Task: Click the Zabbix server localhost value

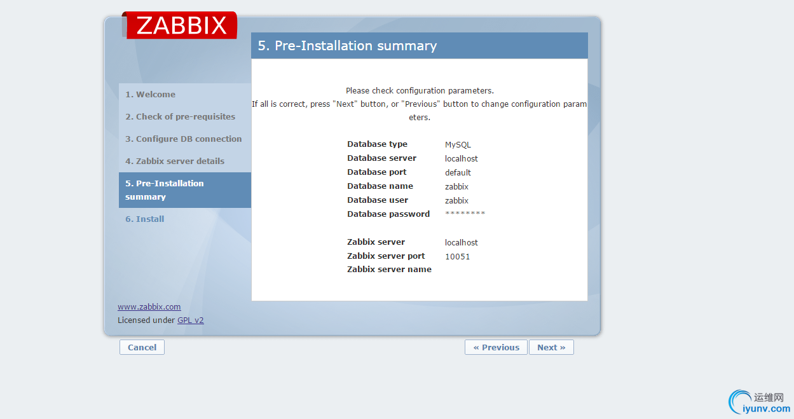Action: pyautogui.click(x=462, y=243)
